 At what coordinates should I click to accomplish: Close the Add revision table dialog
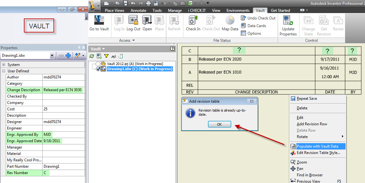pos(252,101)
